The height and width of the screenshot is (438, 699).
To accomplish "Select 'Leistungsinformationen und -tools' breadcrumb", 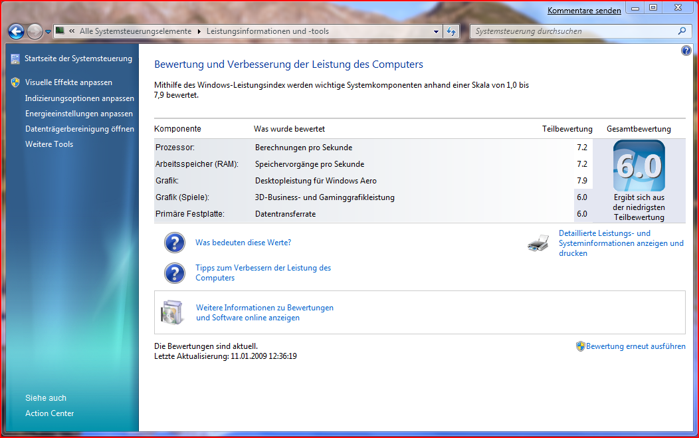I will click(268, 31).
